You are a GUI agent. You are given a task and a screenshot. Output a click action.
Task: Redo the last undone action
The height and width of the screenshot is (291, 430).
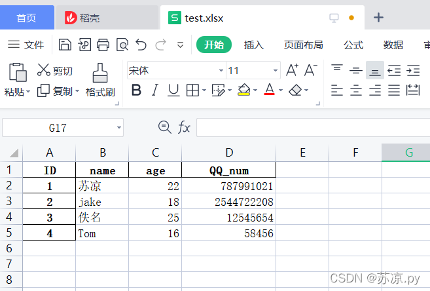(x=161, y=45)
